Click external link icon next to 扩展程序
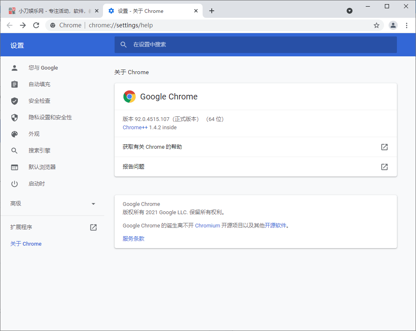This screenshot has width=416, height=331. [x=93, y=227]
